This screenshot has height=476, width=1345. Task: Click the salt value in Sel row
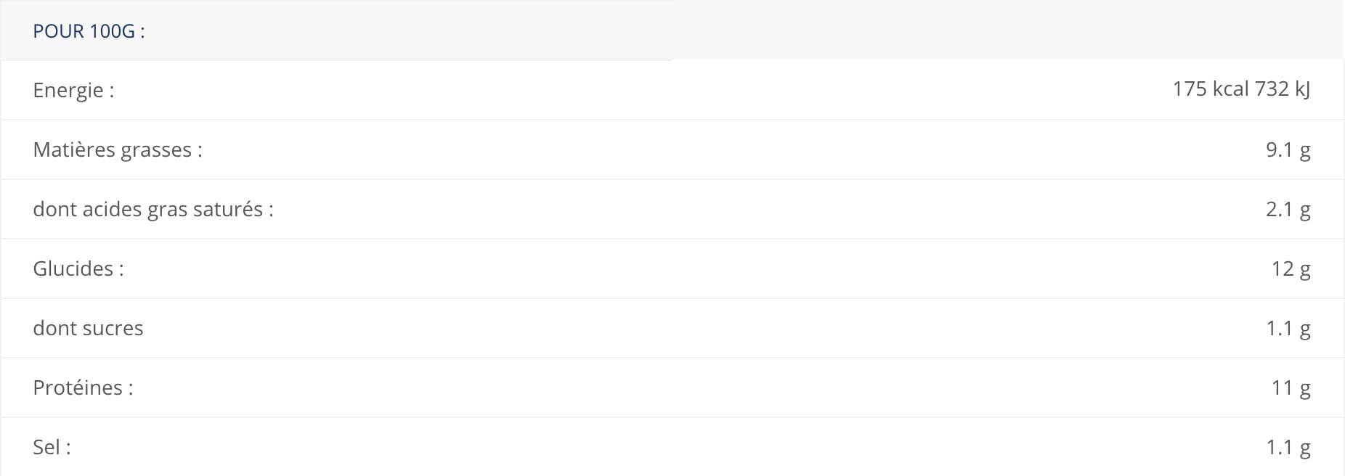[1288, 448]
